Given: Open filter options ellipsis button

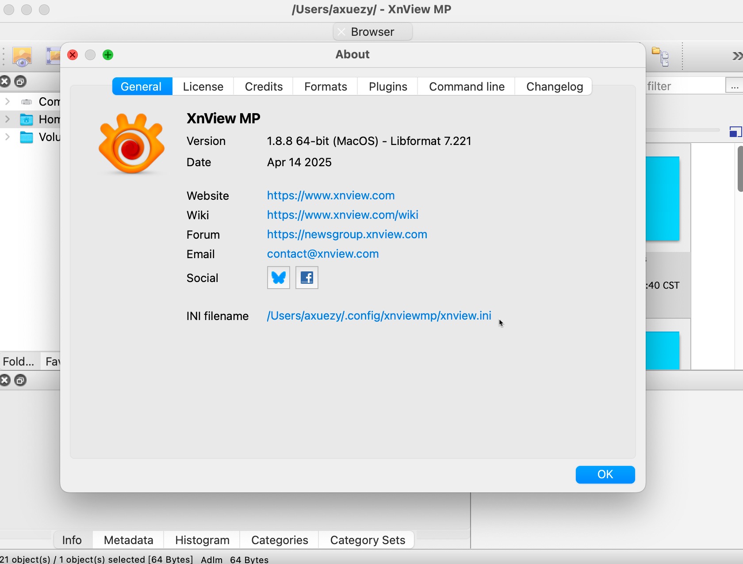Looking at the screenshot, I should click(x=734, y=86).
